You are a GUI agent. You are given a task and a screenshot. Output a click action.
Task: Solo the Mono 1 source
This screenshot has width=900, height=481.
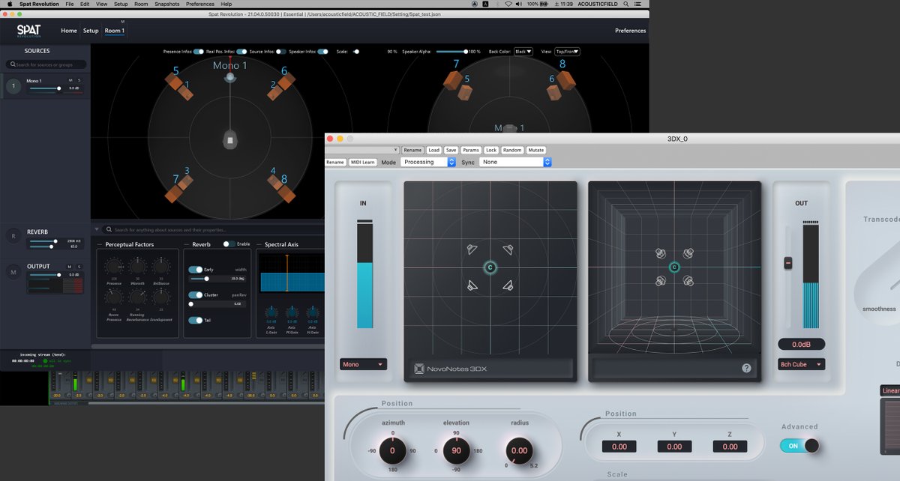click(79, 80)
